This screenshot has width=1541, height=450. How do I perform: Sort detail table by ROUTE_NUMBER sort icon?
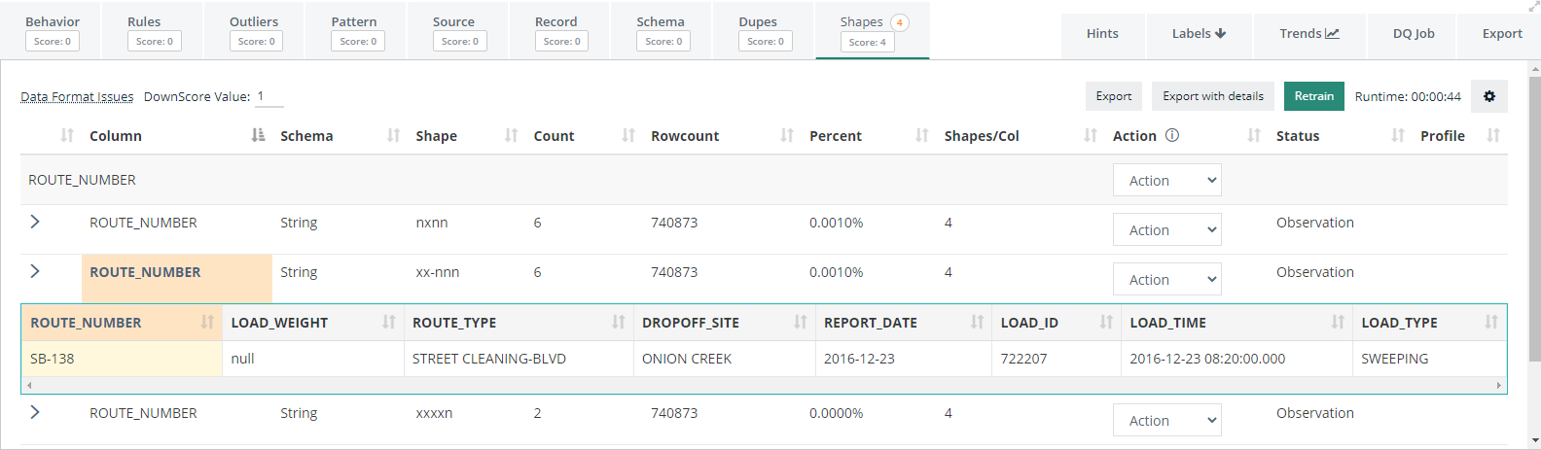click(x=207, y=322)
